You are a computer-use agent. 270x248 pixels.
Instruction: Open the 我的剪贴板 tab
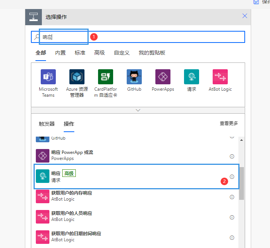point(152,53)
